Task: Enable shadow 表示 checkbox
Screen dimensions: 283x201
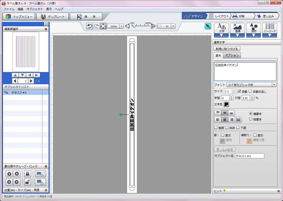Action: [223, 135]
